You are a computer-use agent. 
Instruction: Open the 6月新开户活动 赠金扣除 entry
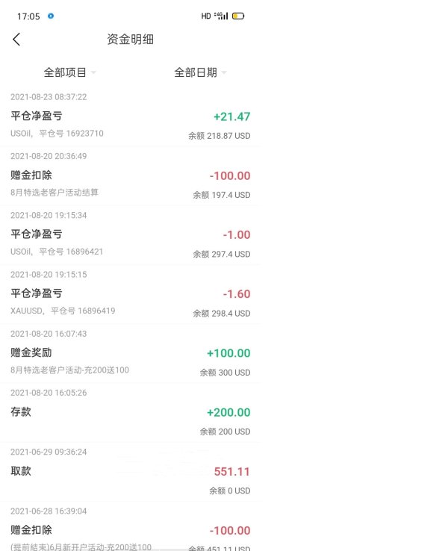[x=130, y=527]
